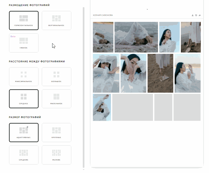This screenshot has width=209, height=173.
Task: Set photo spacing to Среднее
Action: click(24, 99)
